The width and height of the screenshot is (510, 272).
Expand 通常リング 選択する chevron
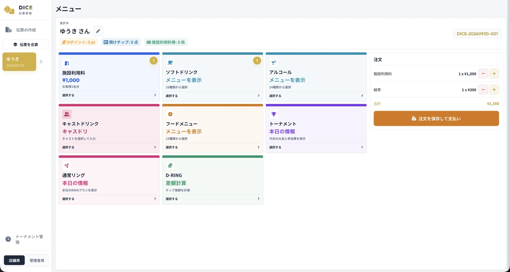point(155,199)
